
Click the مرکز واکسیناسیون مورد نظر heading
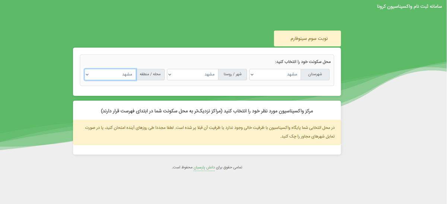click(207, 111)
